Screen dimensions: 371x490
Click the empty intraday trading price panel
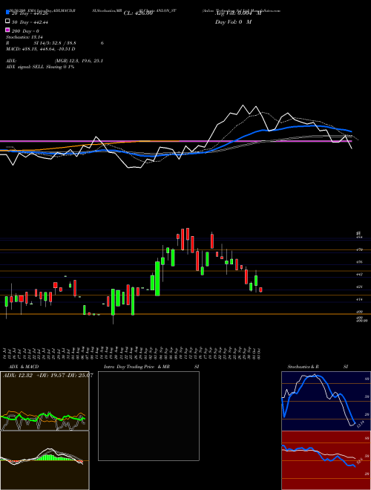148,416
